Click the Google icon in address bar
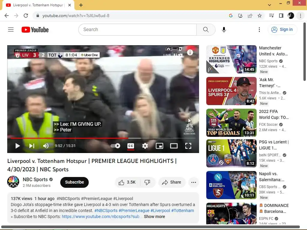Viewport: 307px width, 230px height. tap(231, 16)
